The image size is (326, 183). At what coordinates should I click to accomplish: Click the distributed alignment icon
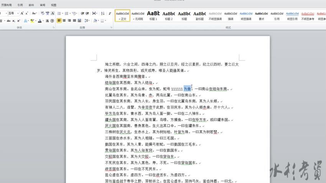click(79, 21)
